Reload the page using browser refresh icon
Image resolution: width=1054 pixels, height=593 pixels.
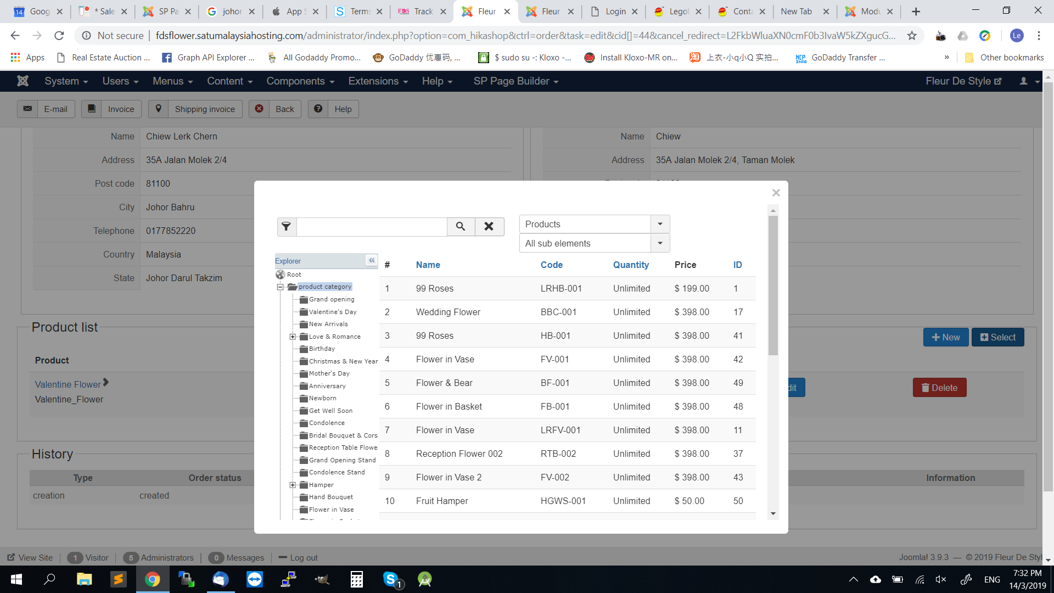59,36
